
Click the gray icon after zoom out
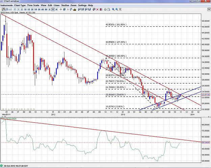120,9
